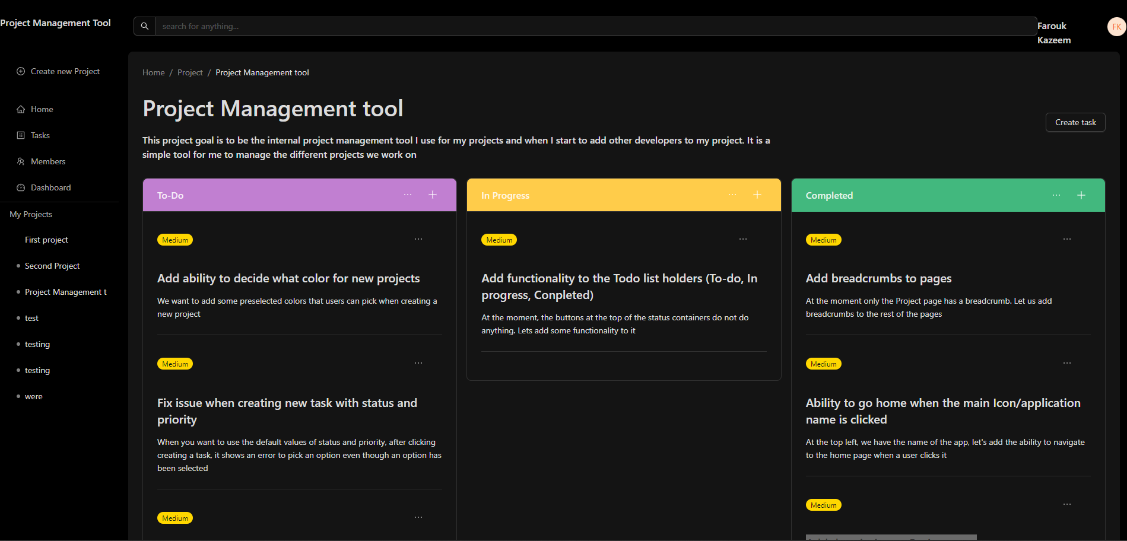
Task: Click the plus icon in In Progress header
Action: pos(757,195)
